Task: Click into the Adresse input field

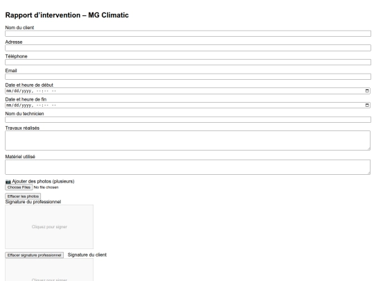Action: coord(188,48)
